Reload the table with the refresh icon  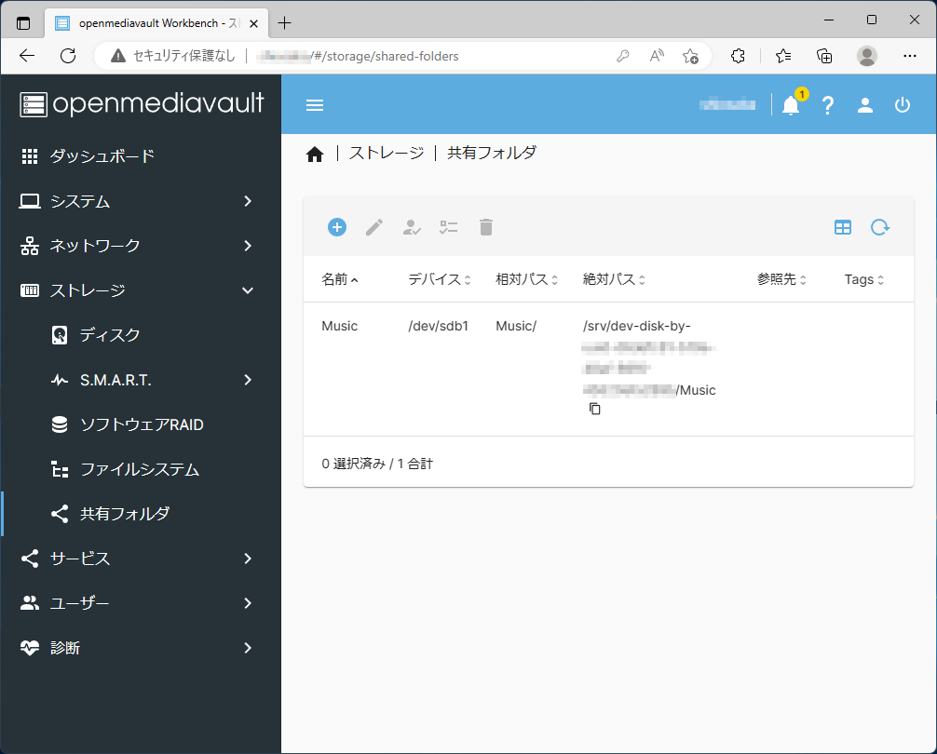[880, 227]
